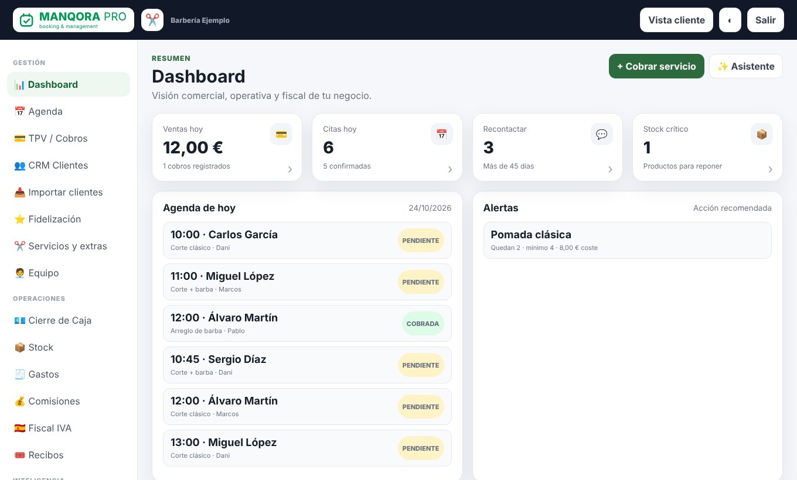Click the 11:00 Miguel López PENDIENTE badge
The height and width of the screenshot is (480, 797).
[x=421, y=282]
